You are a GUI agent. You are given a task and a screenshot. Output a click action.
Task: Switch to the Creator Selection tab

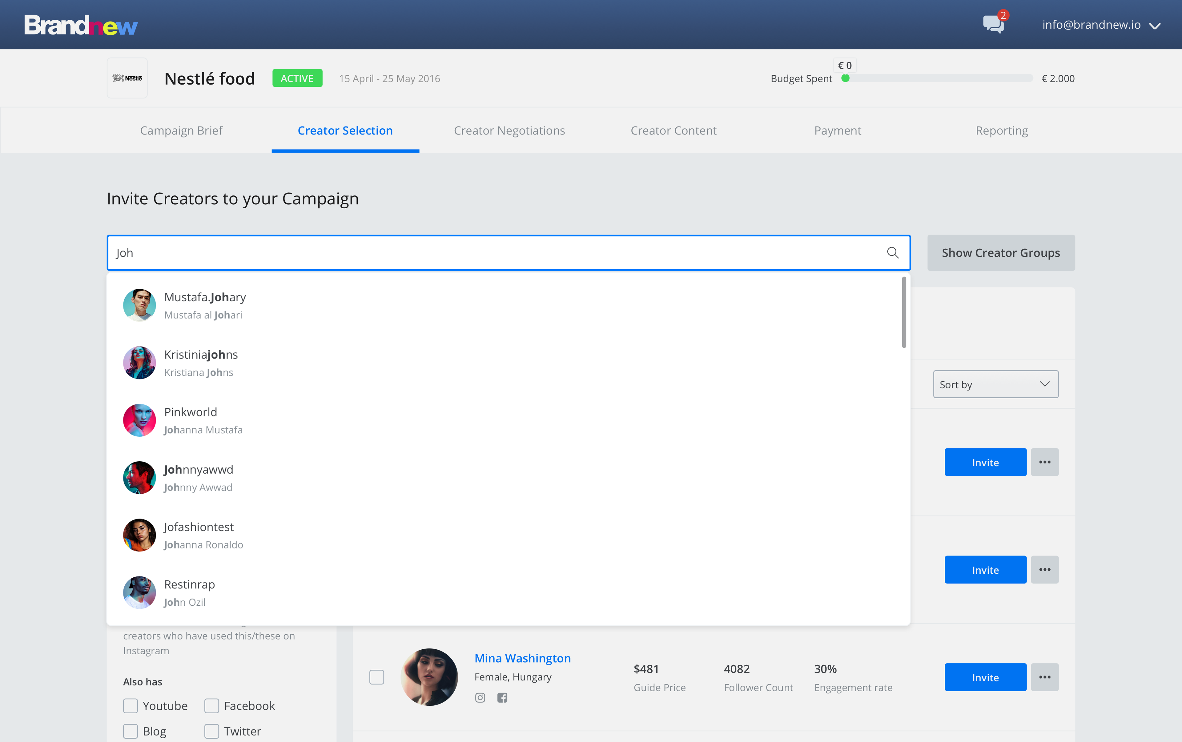point(345,130)
